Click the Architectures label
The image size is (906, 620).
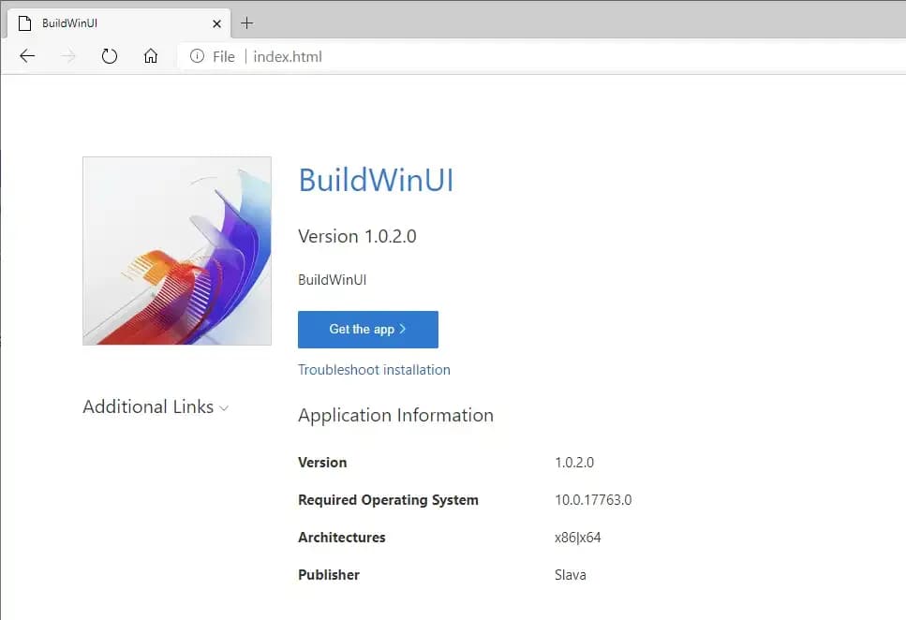point(341,538)
